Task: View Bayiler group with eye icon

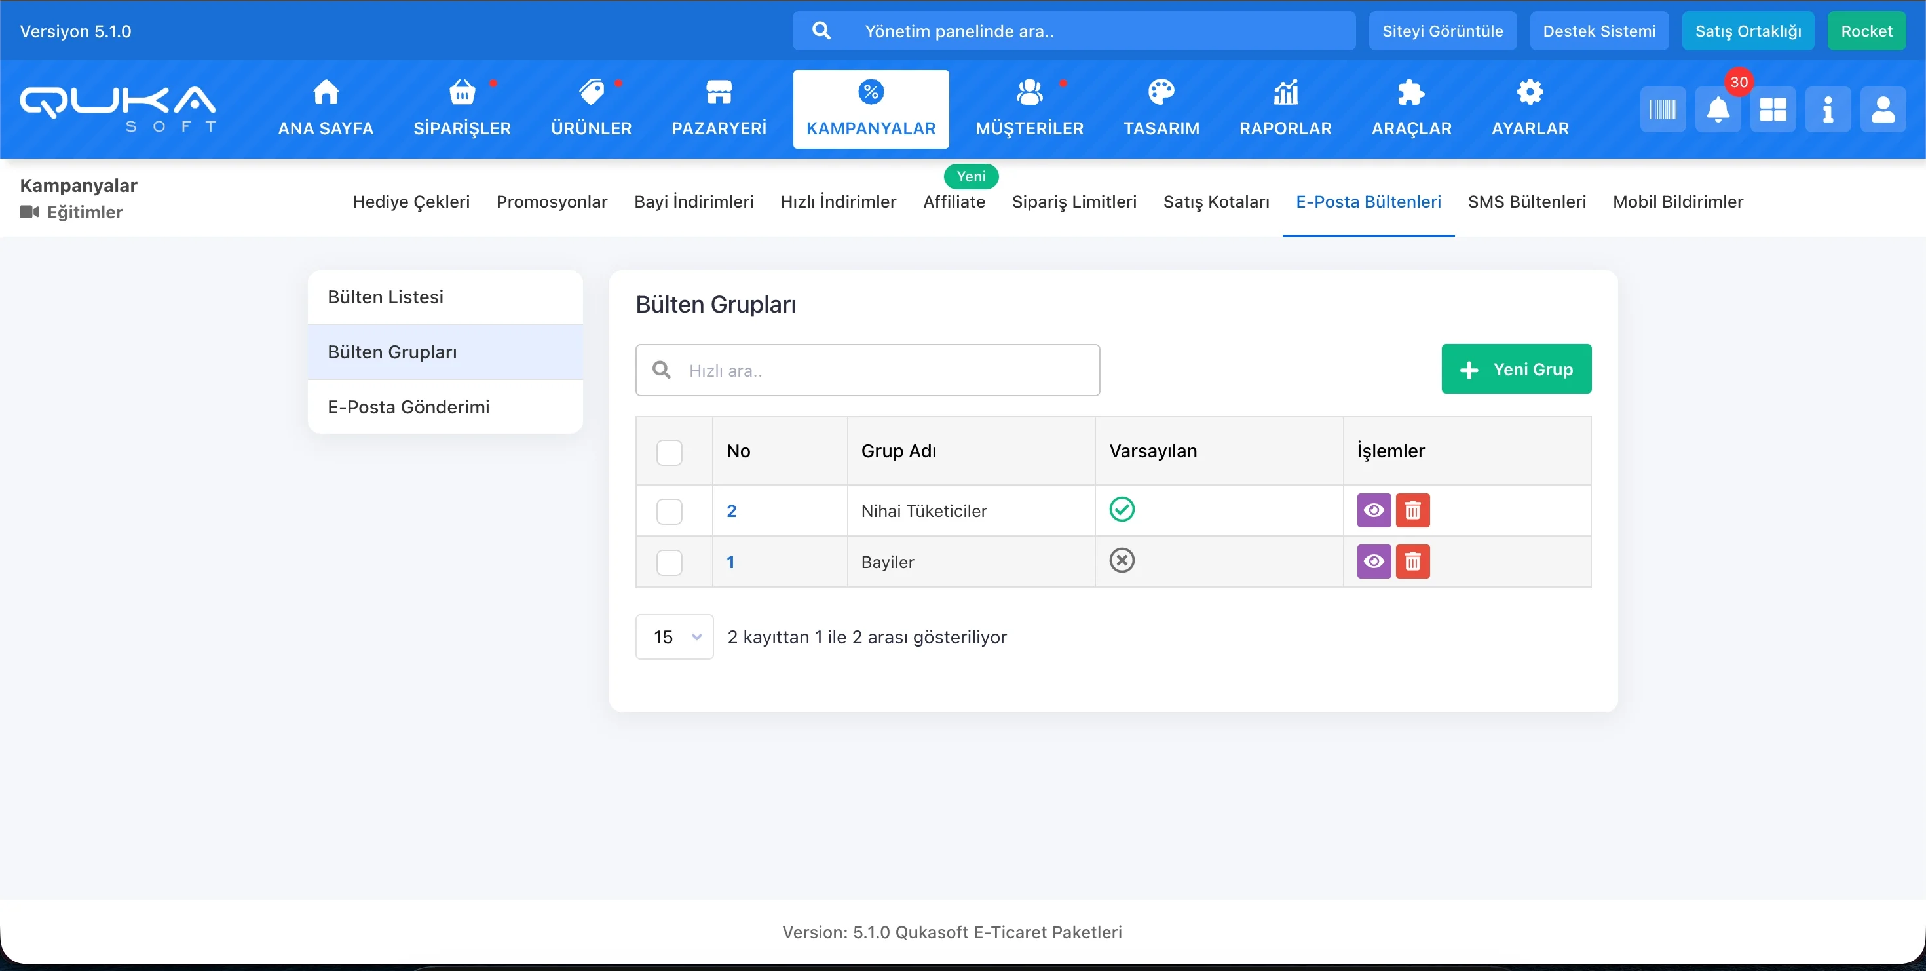Action: [x=1374, y=562]
